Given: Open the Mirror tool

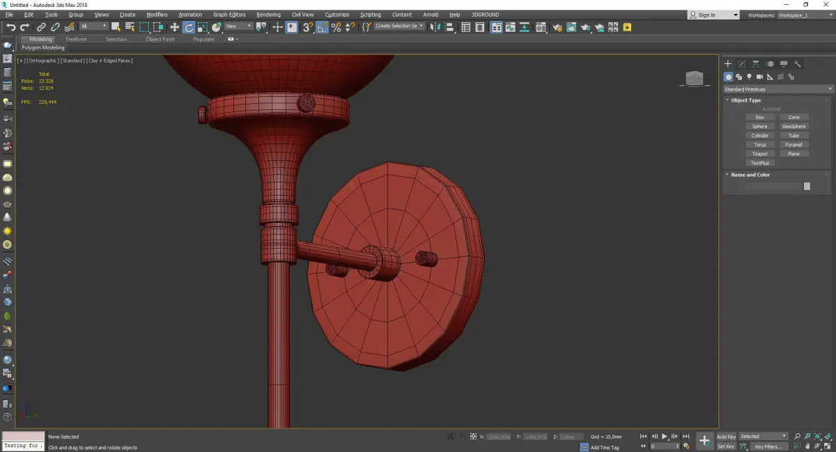Looking at the screenshot, I should tap(435, 27).
